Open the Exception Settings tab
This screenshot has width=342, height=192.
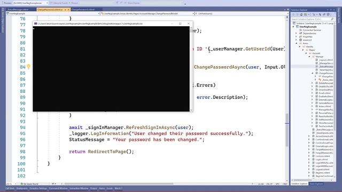38,188
